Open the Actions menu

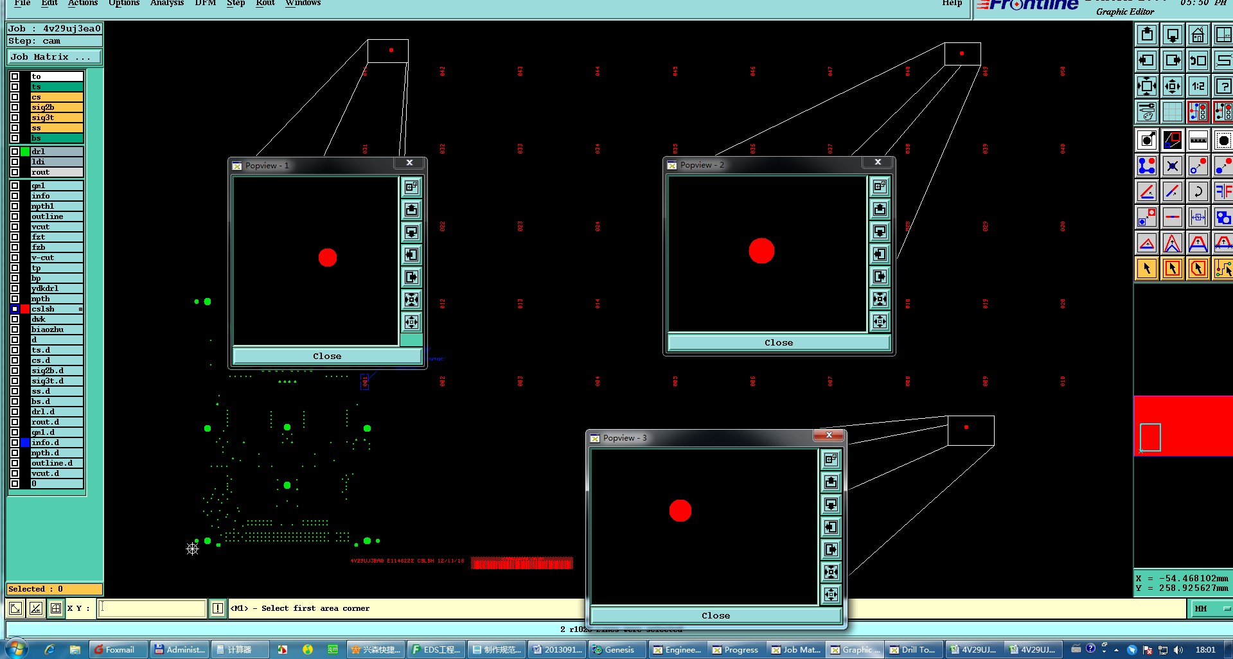tap(83, 3)
